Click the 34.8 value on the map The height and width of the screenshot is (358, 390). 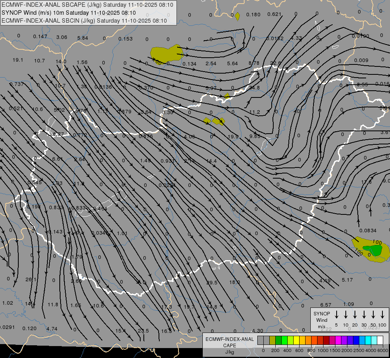tap(254, 88)
